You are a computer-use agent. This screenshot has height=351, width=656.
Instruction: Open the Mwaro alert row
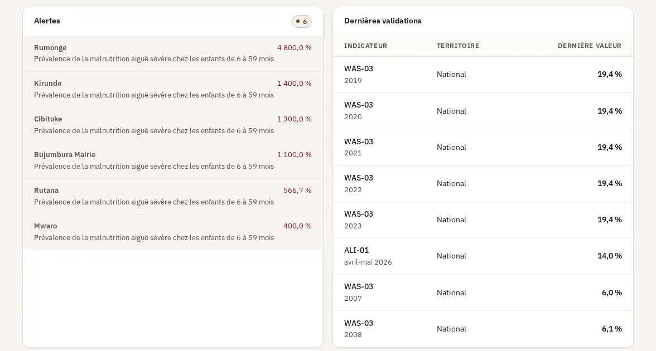(173, 232)
